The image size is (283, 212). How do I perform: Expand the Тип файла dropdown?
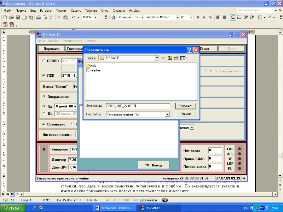coord(167,114)
